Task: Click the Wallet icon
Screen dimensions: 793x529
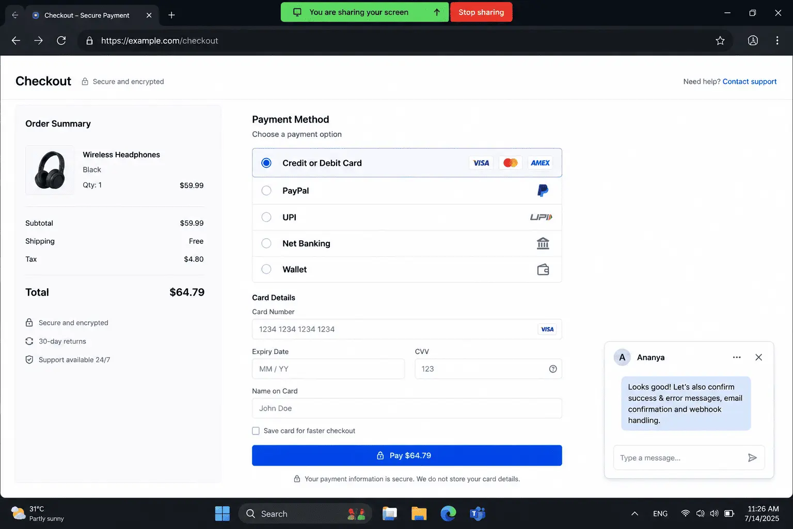Action: [x=543, y=270]
